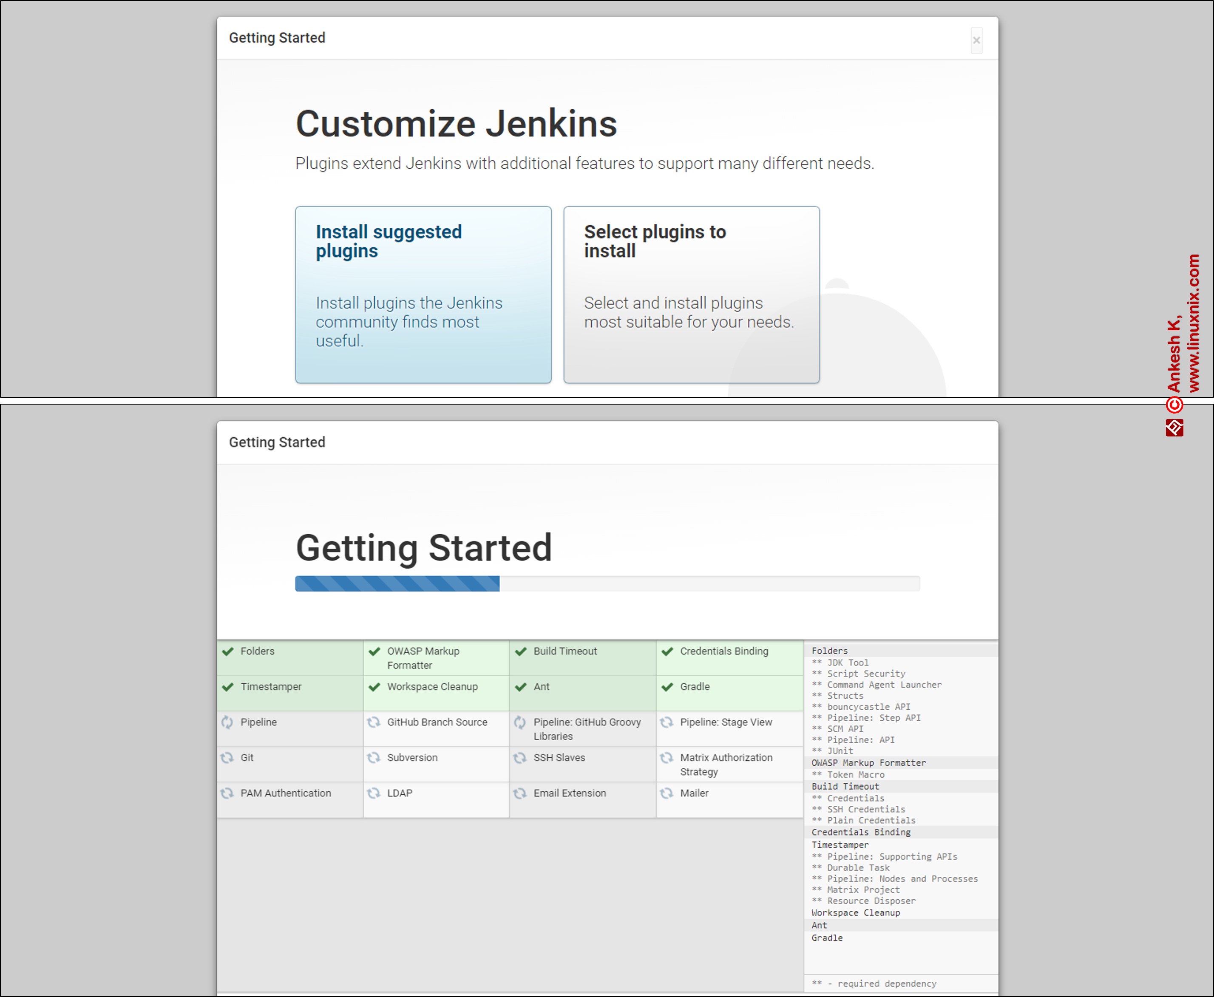Viewport: 1214px width, 997px height.
Task: Close the Customize Jenkins dialog
Action: 976,40
